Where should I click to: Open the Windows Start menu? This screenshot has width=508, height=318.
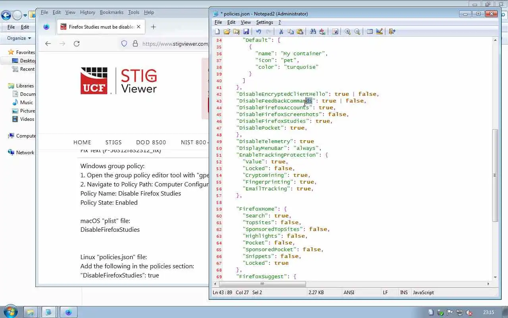[x=10, y=311]
